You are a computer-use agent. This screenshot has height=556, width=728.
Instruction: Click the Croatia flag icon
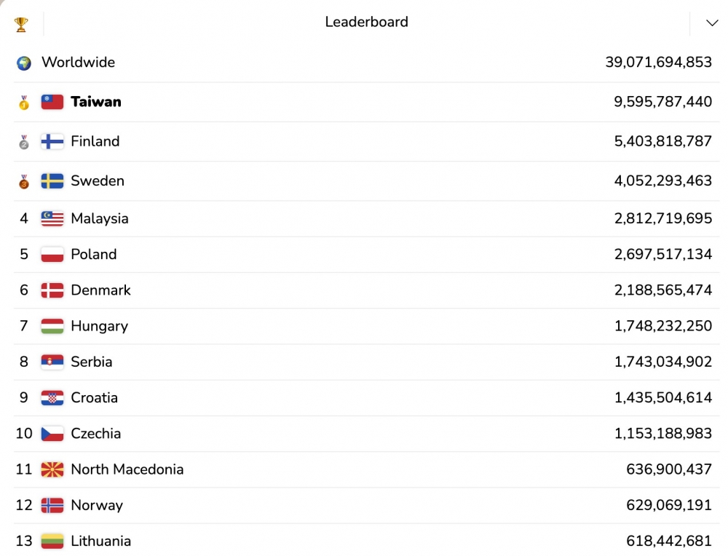tap(52, 398)
